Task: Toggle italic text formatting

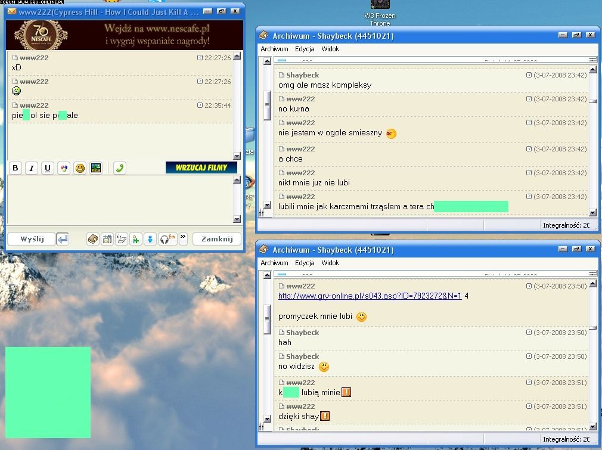Action: pyautogui.click(x=32, y=168)
